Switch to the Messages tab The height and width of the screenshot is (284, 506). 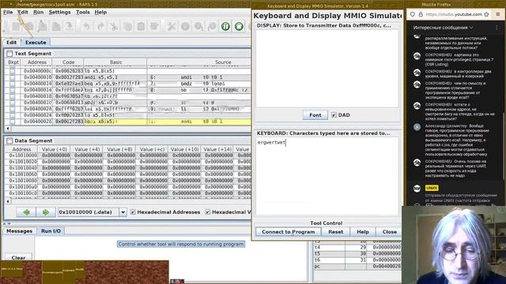coord(19,231)
